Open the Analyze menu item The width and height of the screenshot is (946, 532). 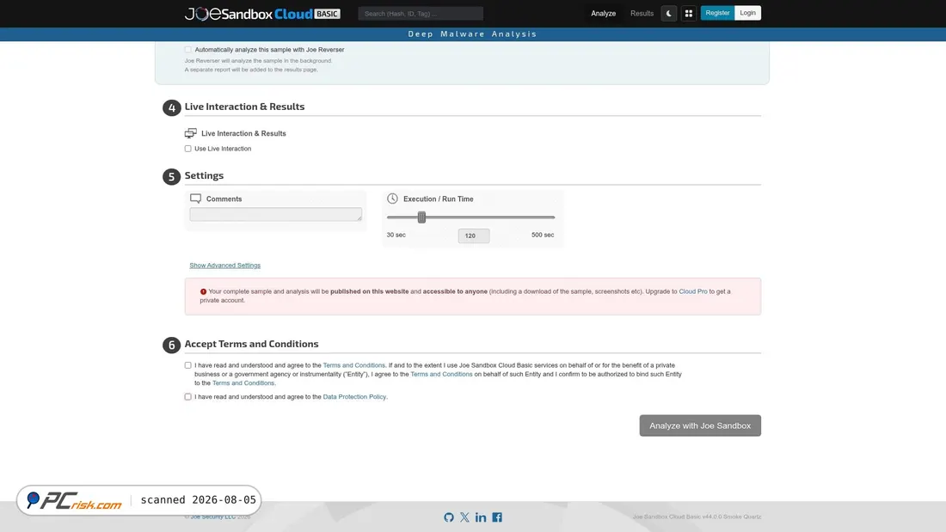pyautogui.click(x=604, y=13)
